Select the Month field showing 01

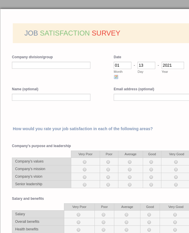coord(122,65)
